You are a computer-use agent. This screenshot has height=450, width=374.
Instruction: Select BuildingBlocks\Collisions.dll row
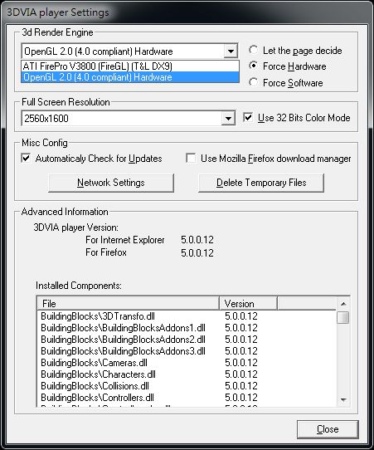pos(187,386)
